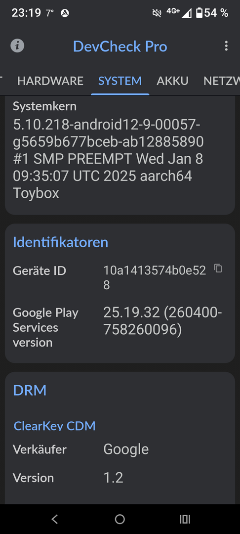Tap the battery icon in status bar
Screen dimensions: 240x534
click(200, 13)
